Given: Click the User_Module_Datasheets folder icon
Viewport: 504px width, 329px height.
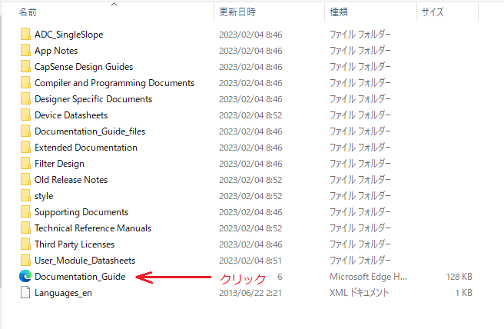Looking at the screenshot, I should coord(25,260).
